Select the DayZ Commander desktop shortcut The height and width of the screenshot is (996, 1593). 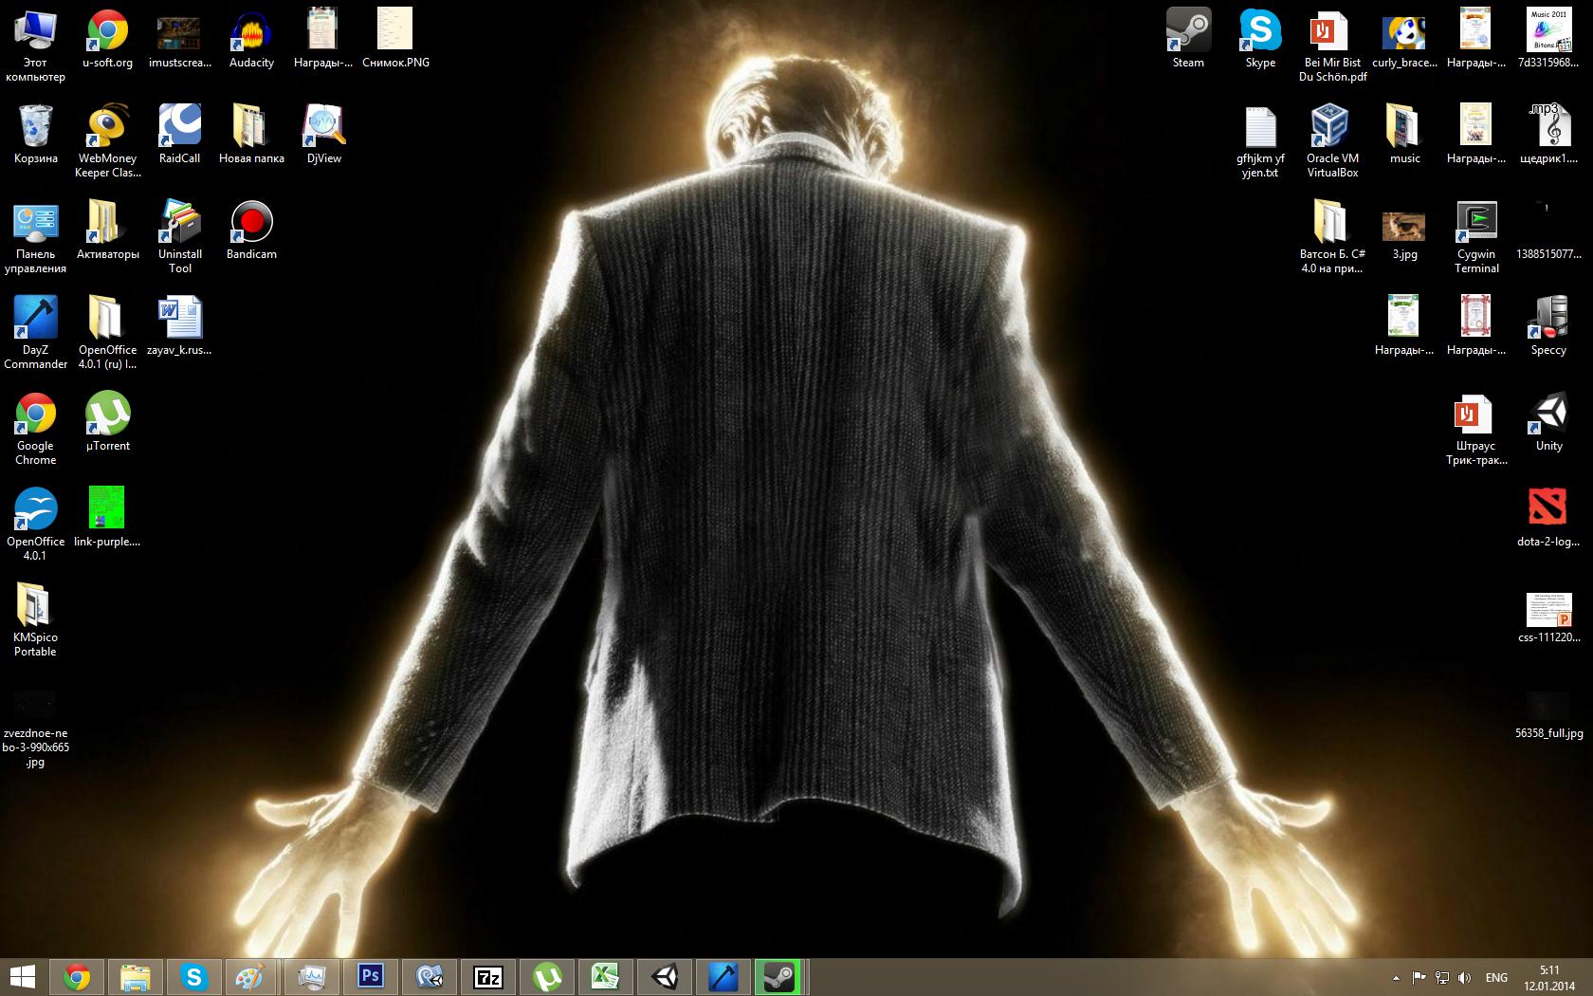tap(35, 332)
